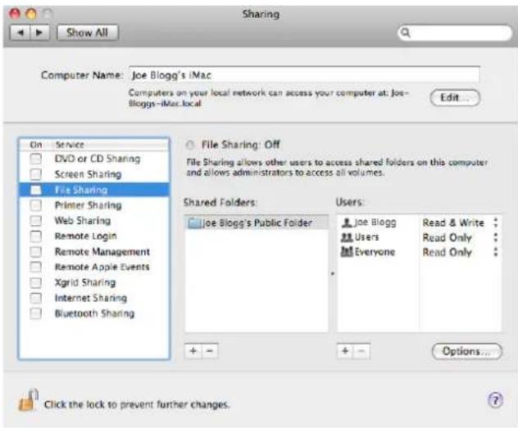
Task: Click the magnifying glass search icon
Action: [x=406, y=32]
